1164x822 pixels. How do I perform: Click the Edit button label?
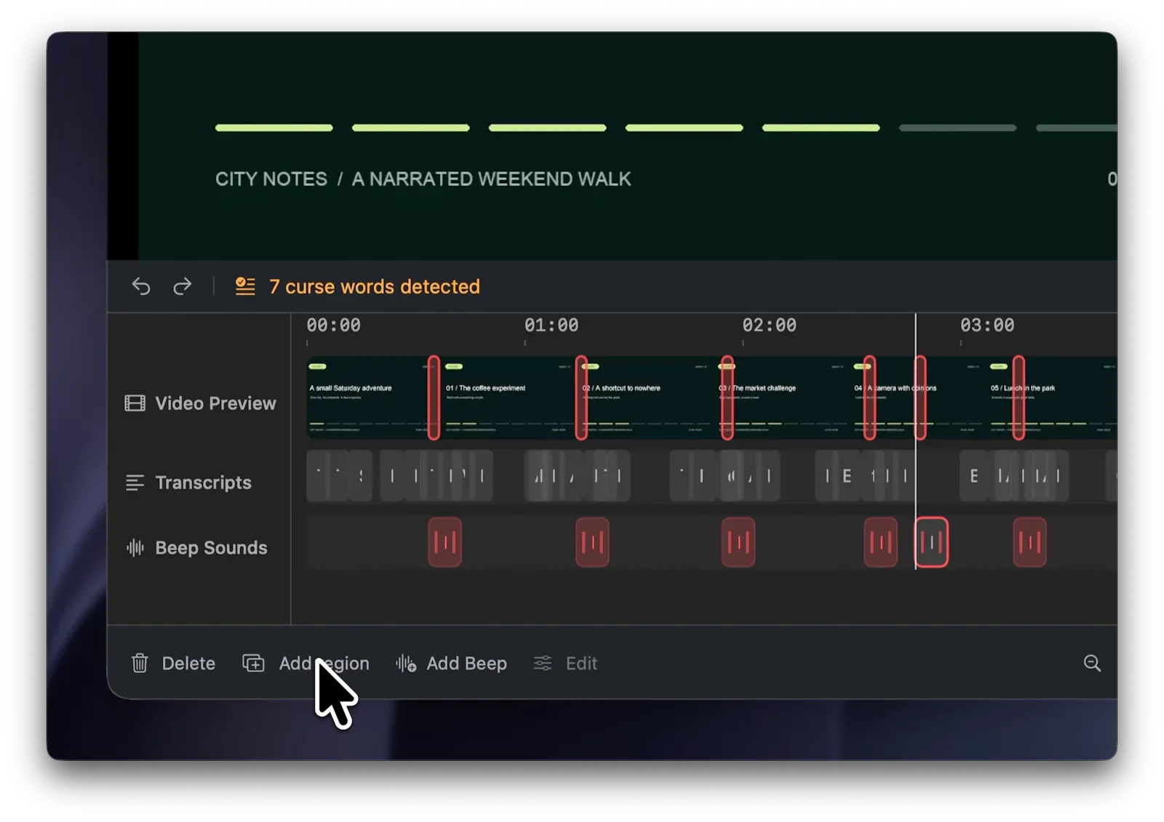coord(581,664)
